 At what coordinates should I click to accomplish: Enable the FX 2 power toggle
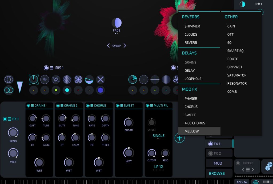[x=211, y=153]
